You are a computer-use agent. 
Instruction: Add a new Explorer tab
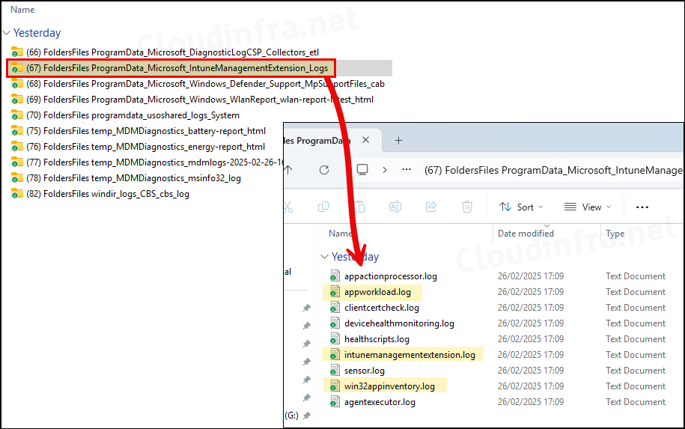pos(398,140)
